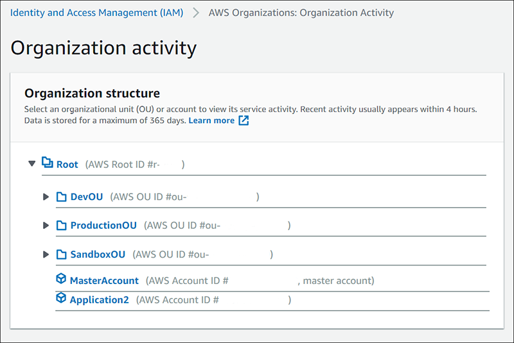Click the Root organization icon
Screen dimensions: 514x343
coord(47,162)
